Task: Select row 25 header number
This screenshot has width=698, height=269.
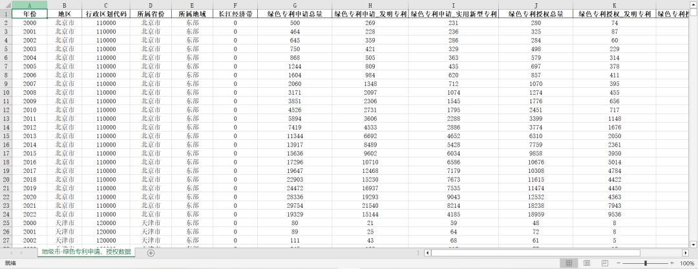Action: point(6,223)
